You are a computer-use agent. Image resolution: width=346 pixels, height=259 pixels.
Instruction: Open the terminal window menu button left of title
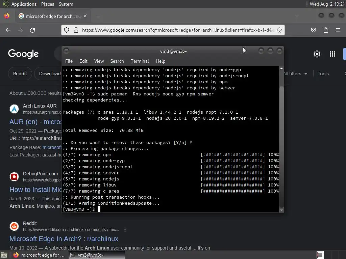tap(66, 51)
